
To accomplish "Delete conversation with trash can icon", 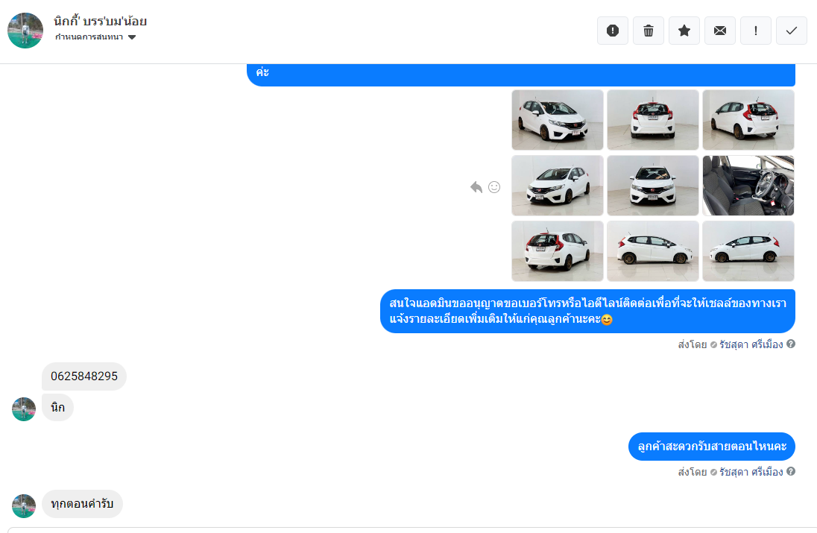I will 649,31.
